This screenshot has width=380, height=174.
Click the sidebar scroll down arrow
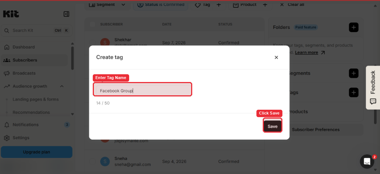click(x=72, y=114)
